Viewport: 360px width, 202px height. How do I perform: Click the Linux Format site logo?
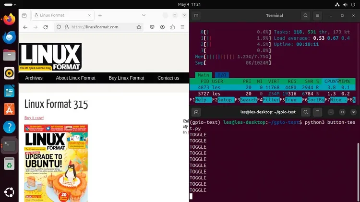click(x=50, y=57)
